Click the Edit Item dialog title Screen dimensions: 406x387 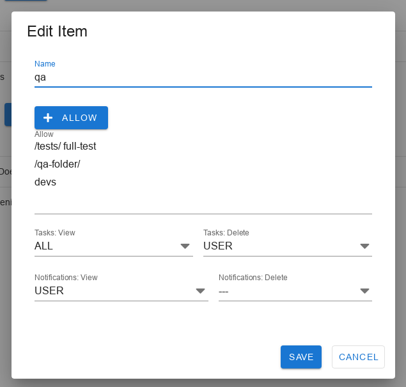57,31
